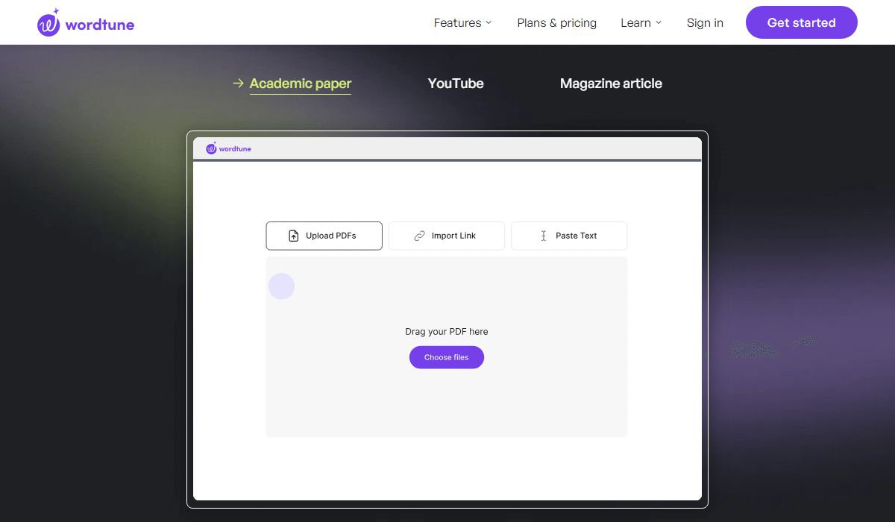Expand the Features dropdown chevron
The width and height of the screenshot is (895, 522).
[489, 23]
